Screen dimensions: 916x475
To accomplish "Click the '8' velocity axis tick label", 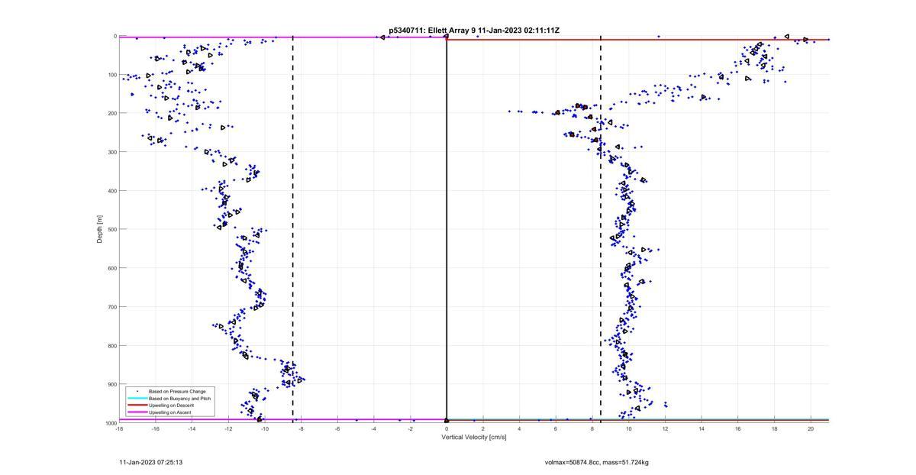I will (x=592, y=429).
